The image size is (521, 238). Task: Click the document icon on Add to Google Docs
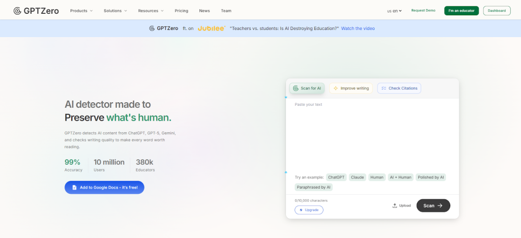[74, 187]
